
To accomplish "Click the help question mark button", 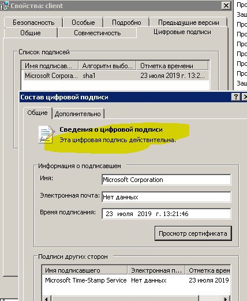I will (x=236, y=96).
